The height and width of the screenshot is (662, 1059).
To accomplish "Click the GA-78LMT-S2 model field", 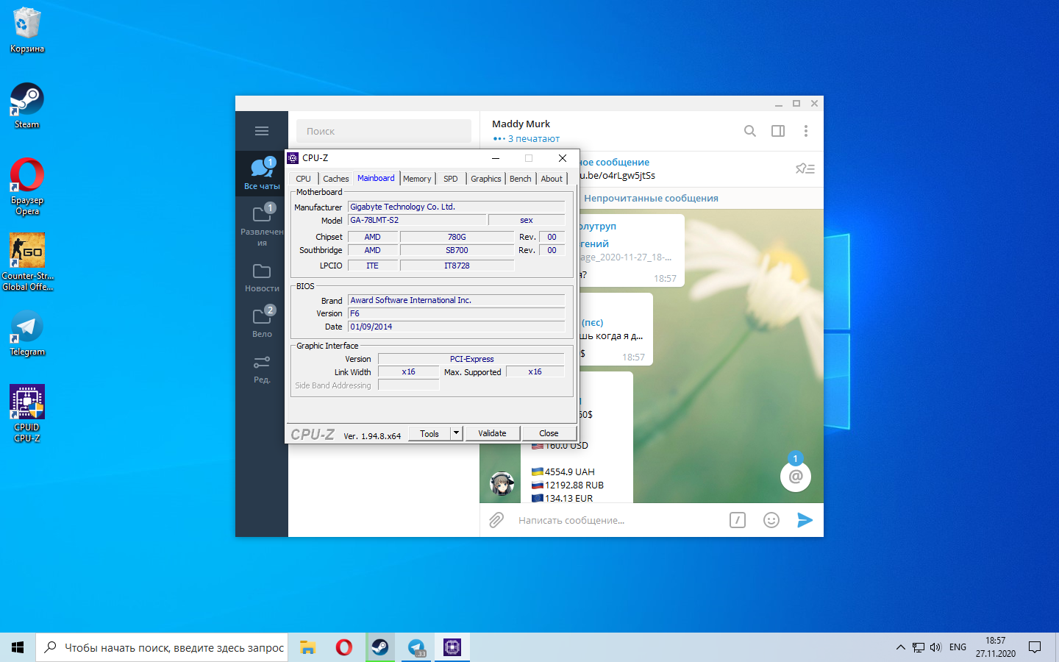I will click(x=416, y=220).
